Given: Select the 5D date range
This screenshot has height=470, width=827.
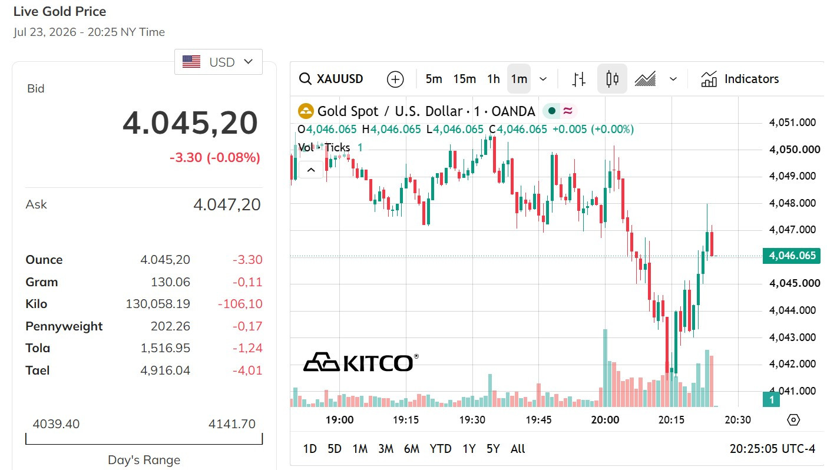Looking at the screenshot, I should pos(335,449).
